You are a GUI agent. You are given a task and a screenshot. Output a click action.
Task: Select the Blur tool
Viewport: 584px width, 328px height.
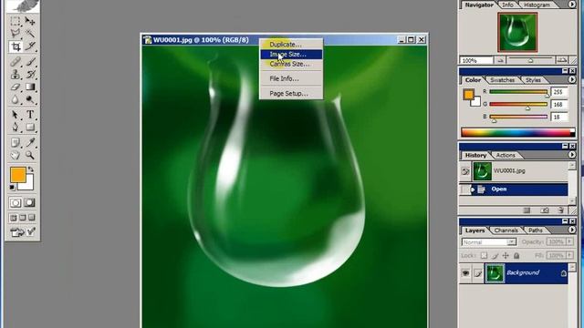click(x=16, y=99)
